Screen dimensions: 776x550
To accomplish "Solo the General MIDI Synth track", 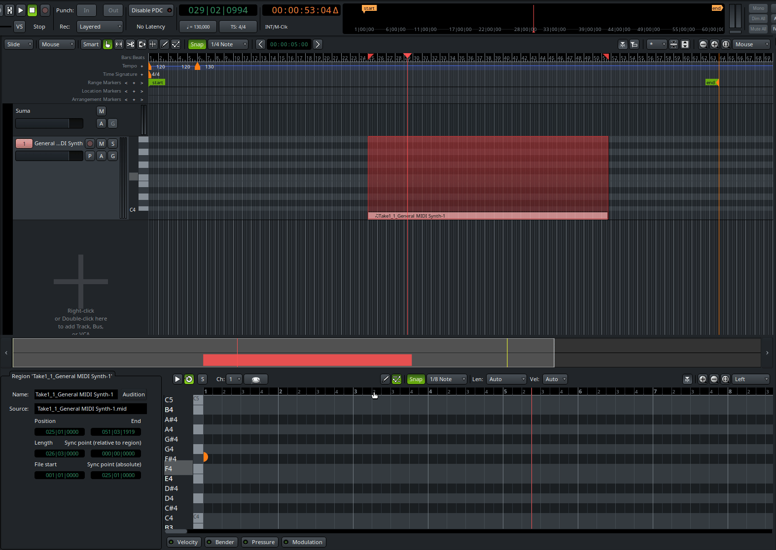I will (113, 144).
